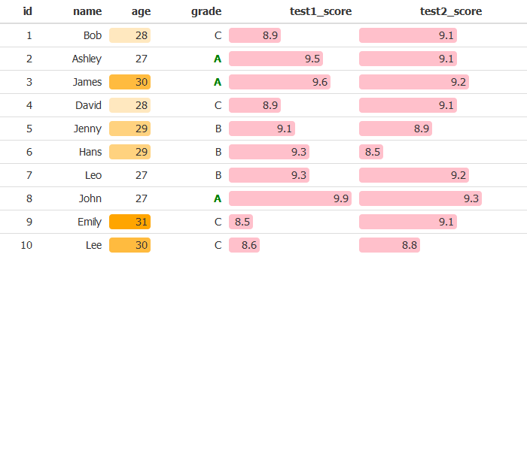Select Bob's light orange age cell 28
Viewport: 527px width, 451px height.
pos(130,35)
